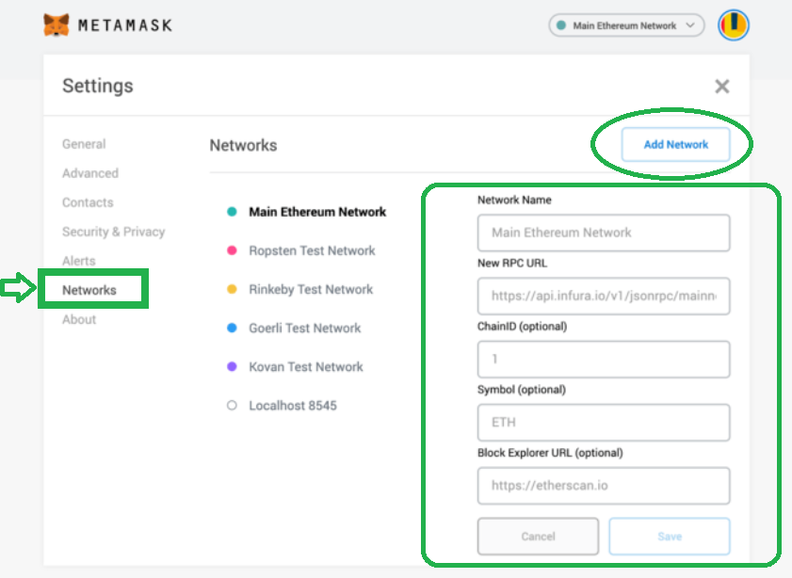Open the About section

pyautogui.click(x=79, y=319)
